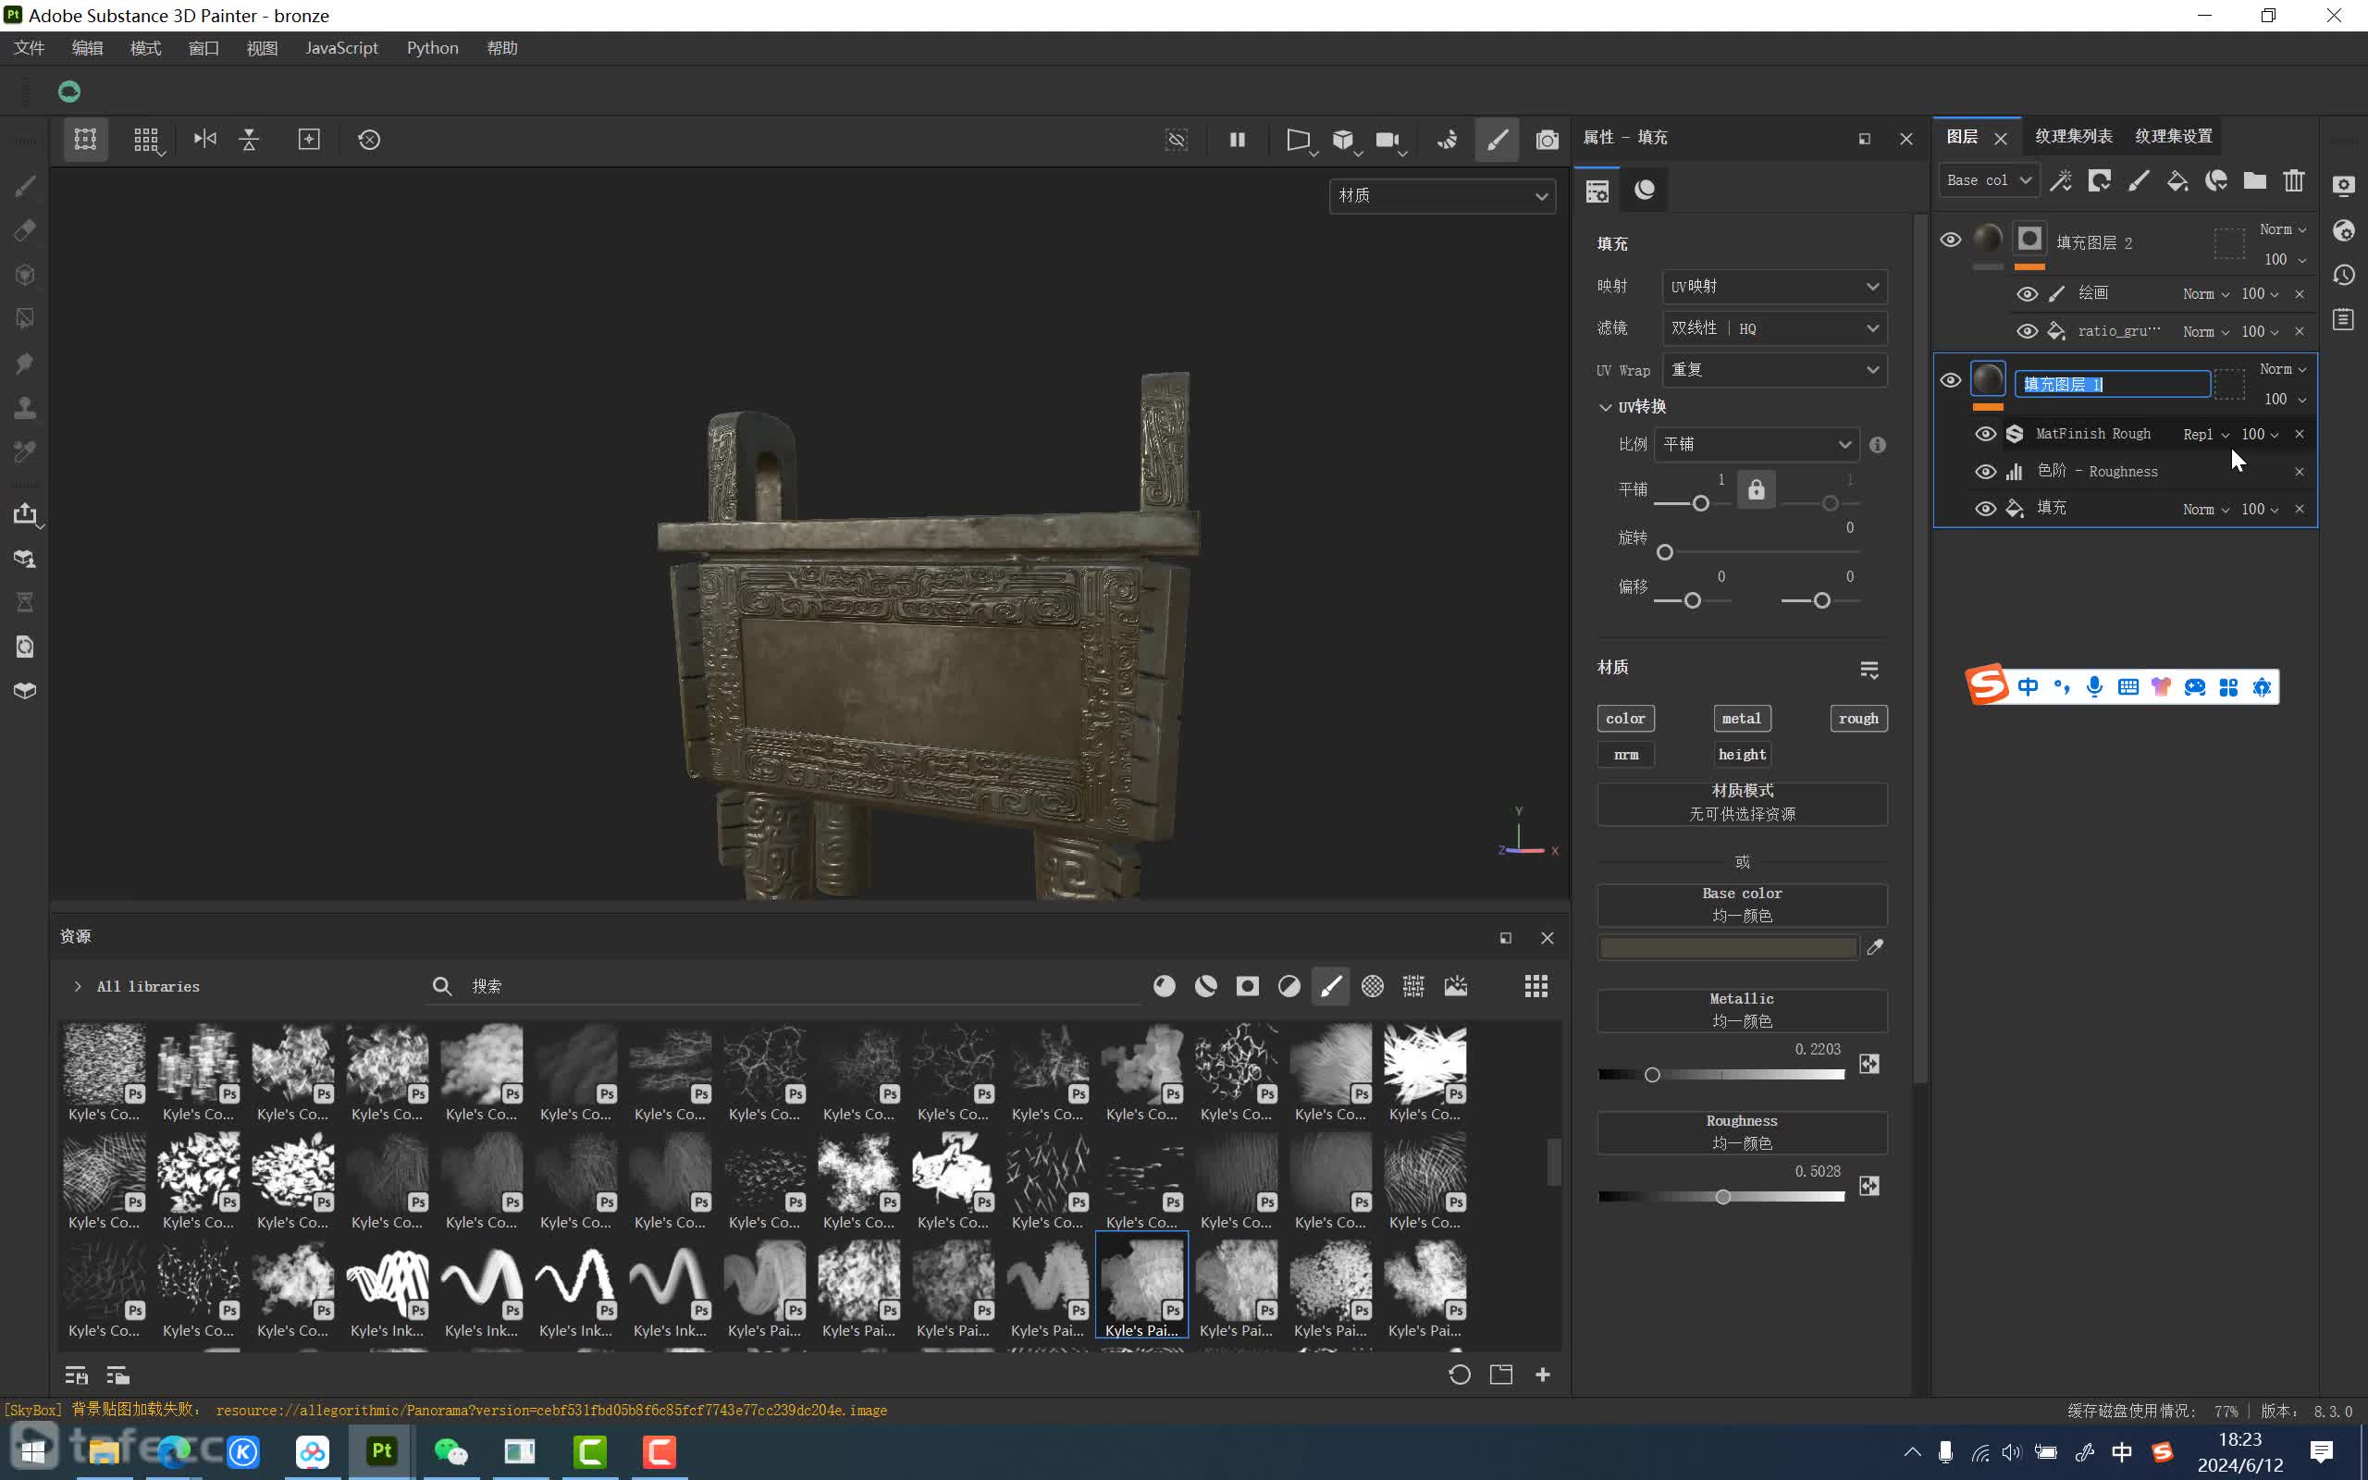Add a mask in Layers panel toolbar
The image size is (2368, 1480).
click(x=2100, y=180)
